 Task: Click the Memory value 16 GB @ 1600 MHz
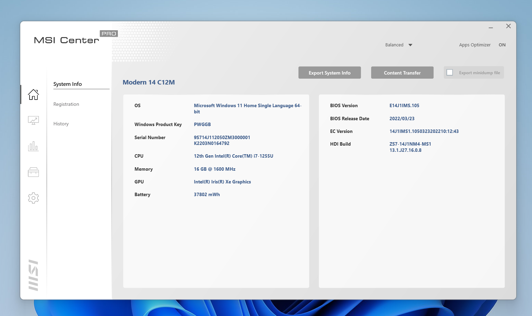point(215,169)
